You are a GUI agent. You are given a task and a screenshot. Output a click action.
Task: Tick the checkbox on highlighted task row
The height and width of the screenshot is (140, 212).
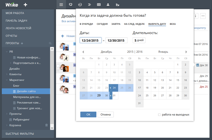pyautogui.click(x=58, y=66)
